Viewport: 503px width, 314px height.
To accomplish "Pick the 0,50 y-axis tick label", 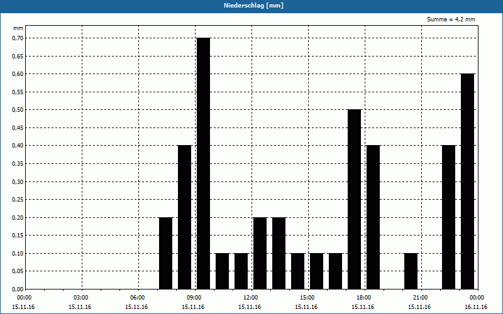I will 18,110.
